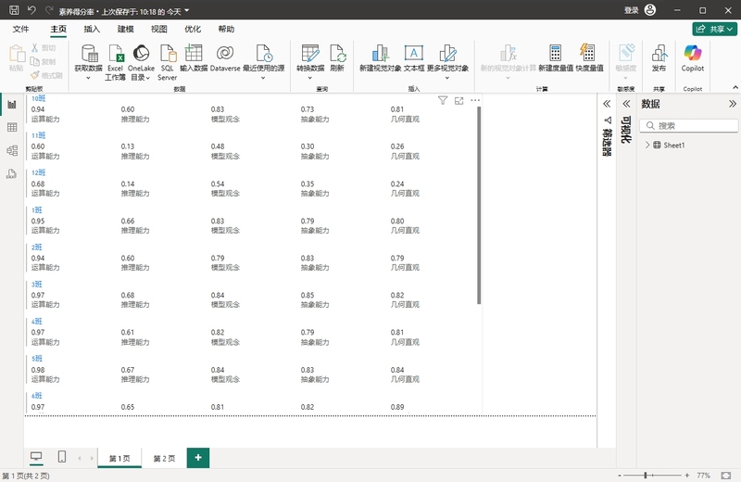This screenshot has width=741, height=482.
Task: Switch to mobile layout icon
Action: [x=61, y=457]
